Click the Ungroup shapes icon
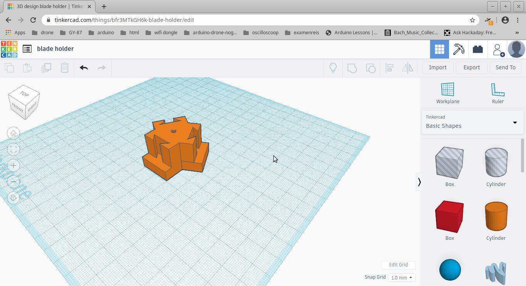Screen dimensions: 526x286 (370, 68)
